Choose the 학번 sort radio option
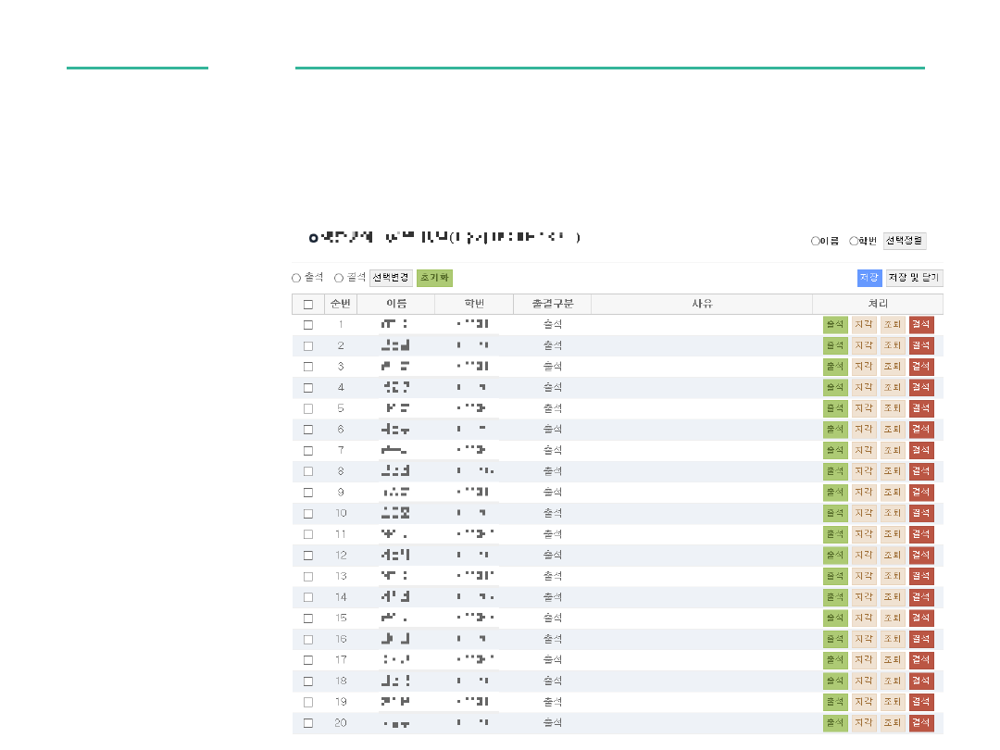The image size is (1000, 750). point(854,241)
